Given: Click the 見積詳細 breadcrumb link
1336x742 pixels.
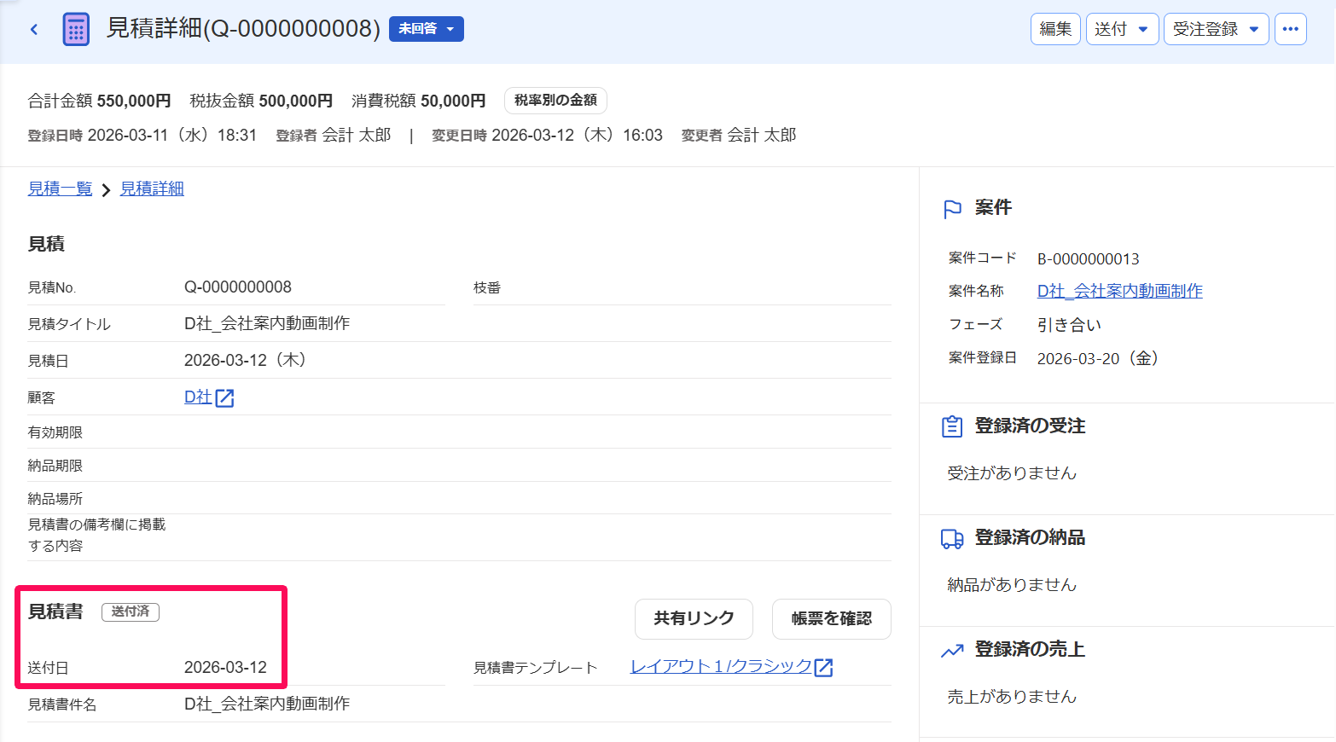Looking at the screenshot, I should click(152, 188).
